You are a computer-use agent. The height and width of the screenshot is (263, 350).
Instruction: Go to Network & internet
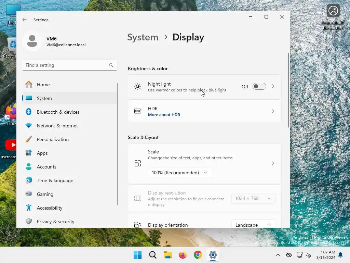70,126
